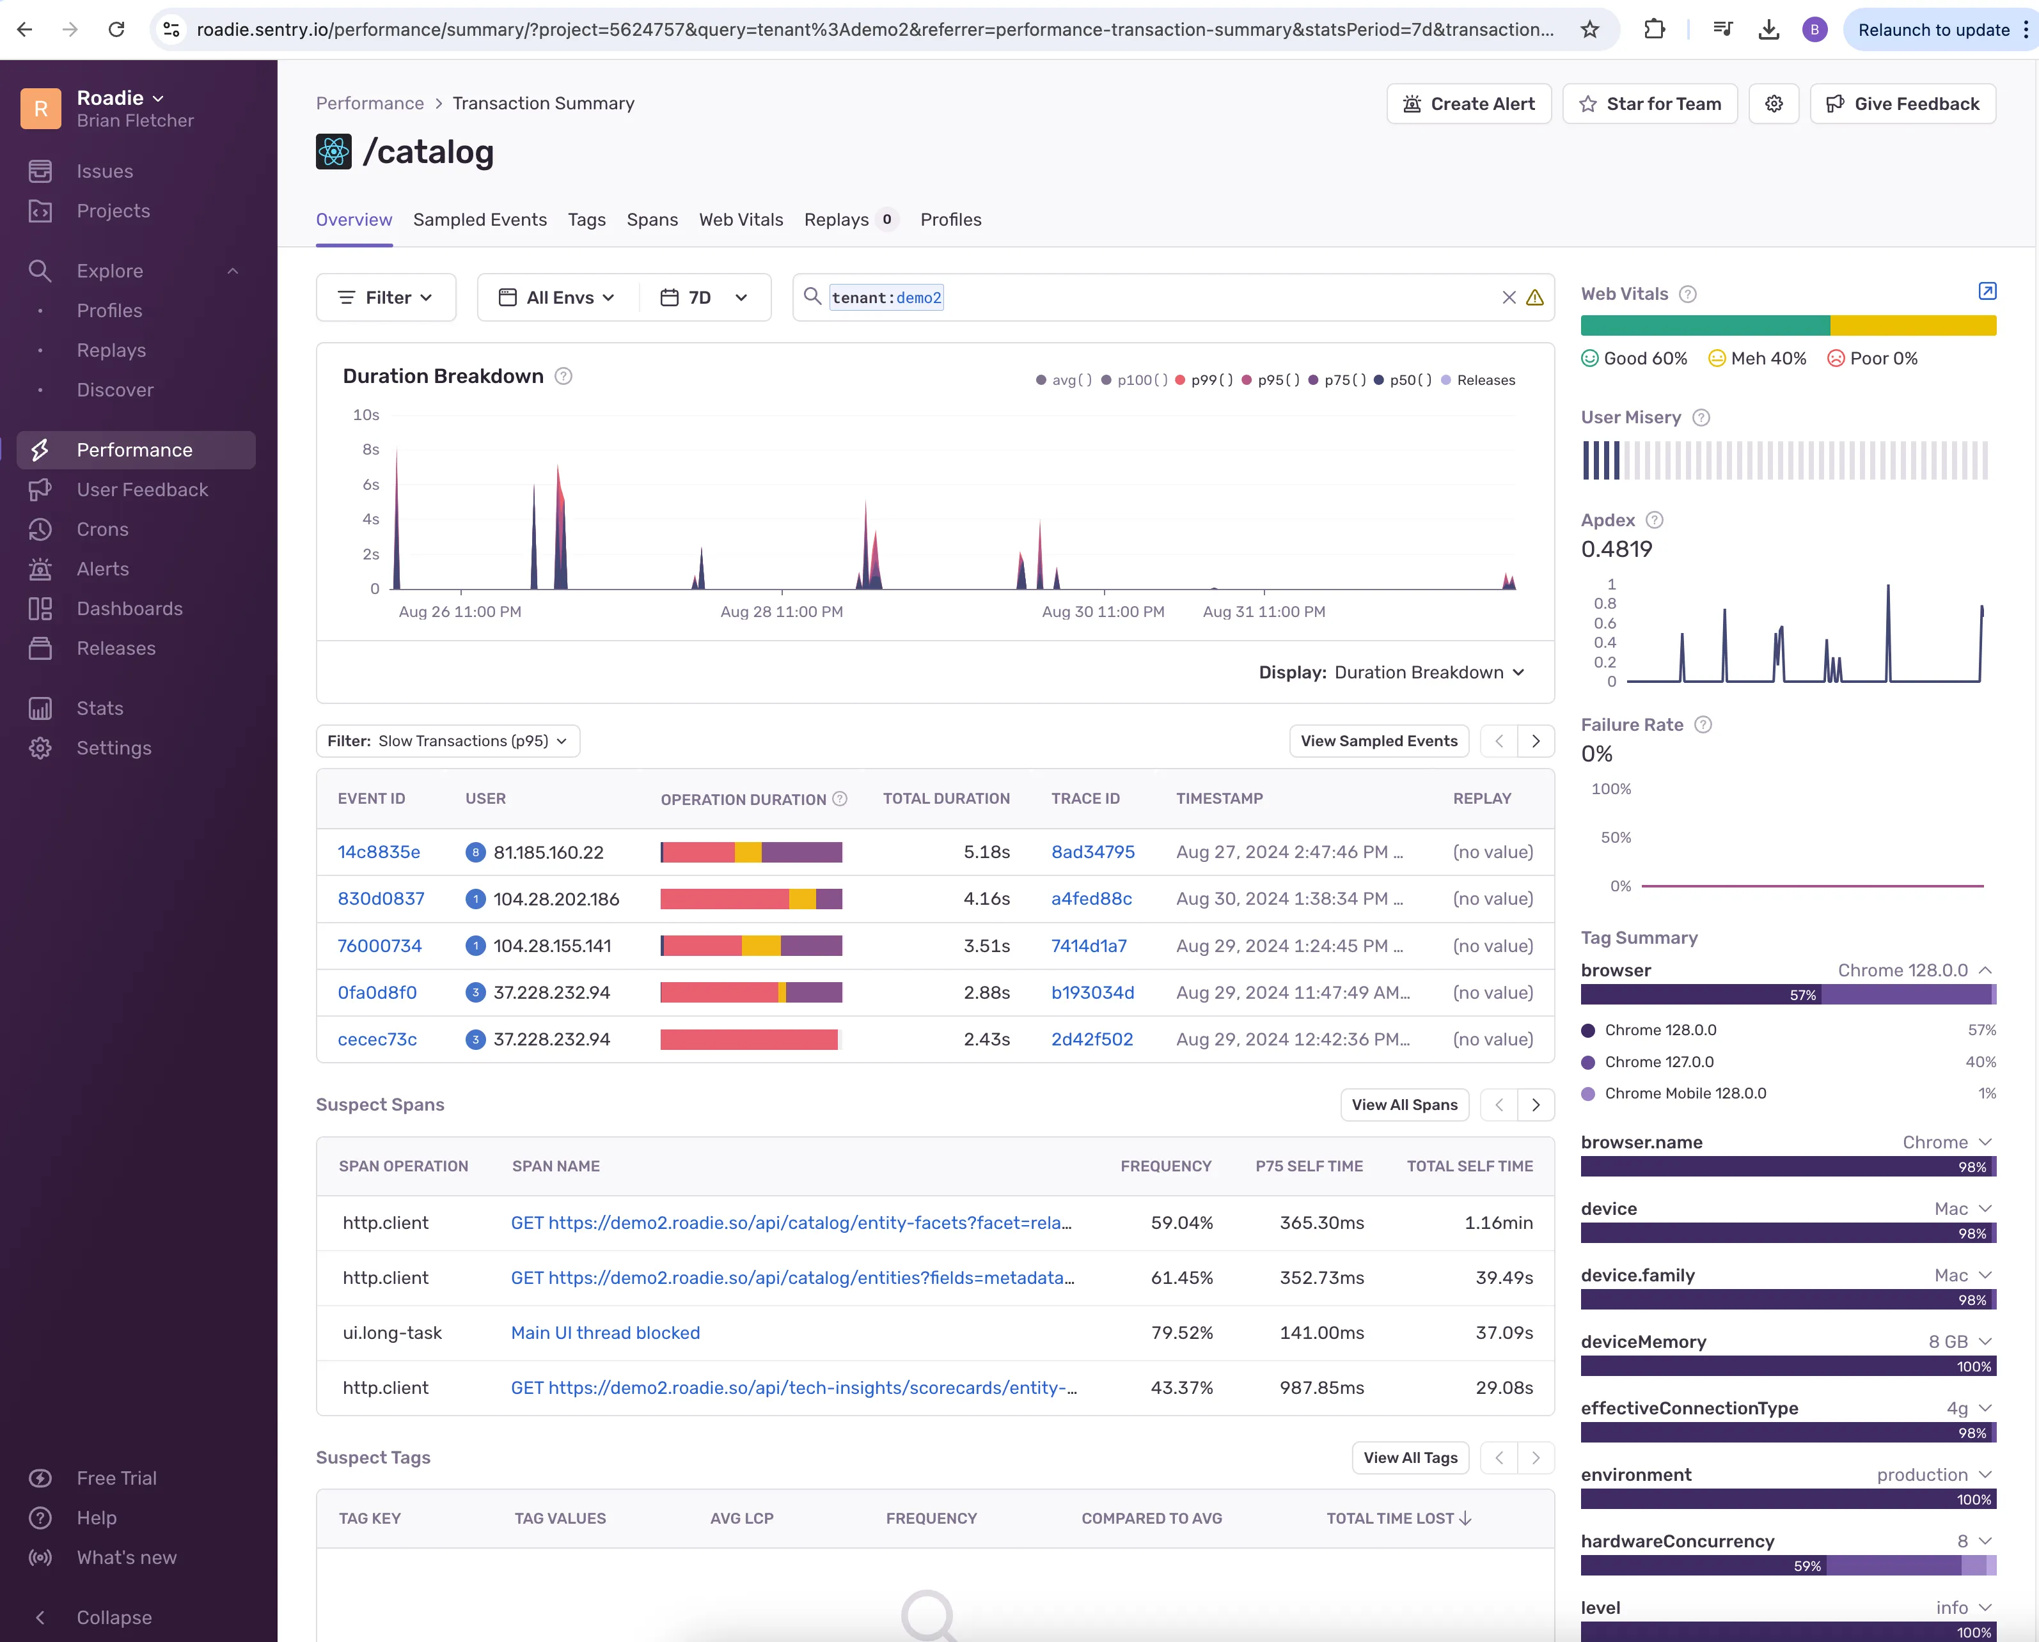The width and height of the screenshot is (2039, 1642).
Task: Click the React framework icon beside /catalog
Action: 333,152
